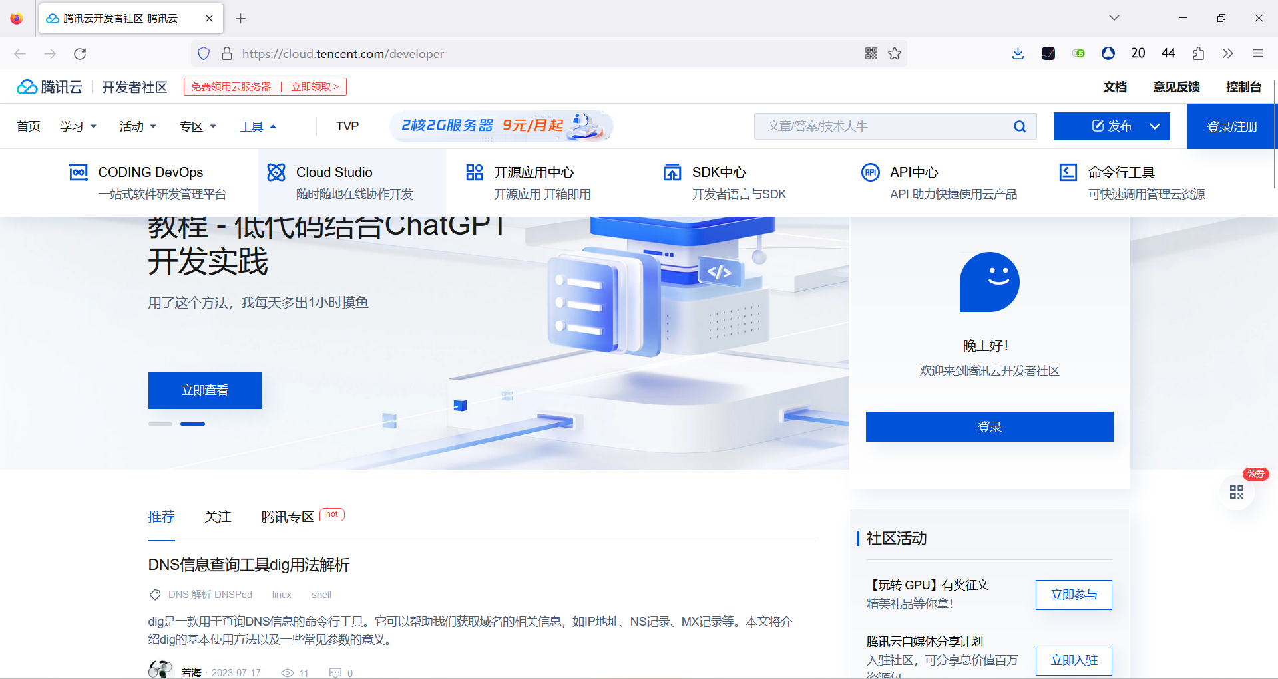The image size is (1278, 679).
Task: Expand the chevron next to 发布
Action: (x=1156, y=126)
